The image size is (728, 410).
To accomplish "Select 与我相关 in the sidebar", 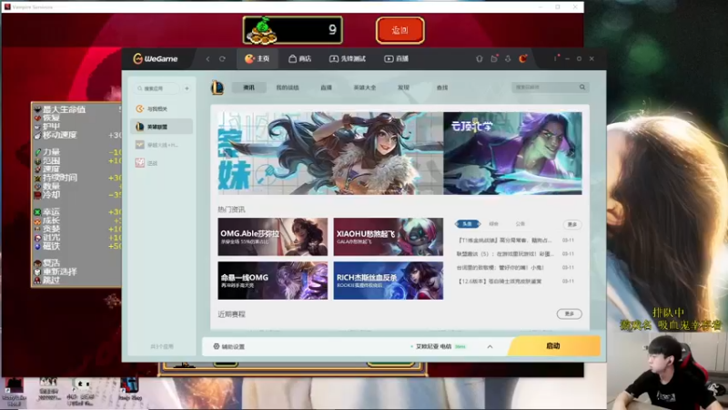I will coord(162,108).
